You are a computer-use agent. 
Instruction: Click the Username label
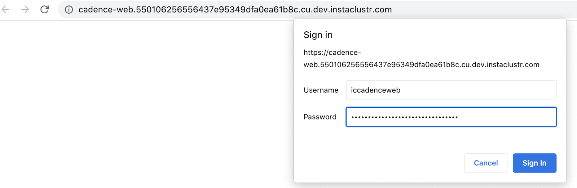pyautogui.click(x=321, y=90)
